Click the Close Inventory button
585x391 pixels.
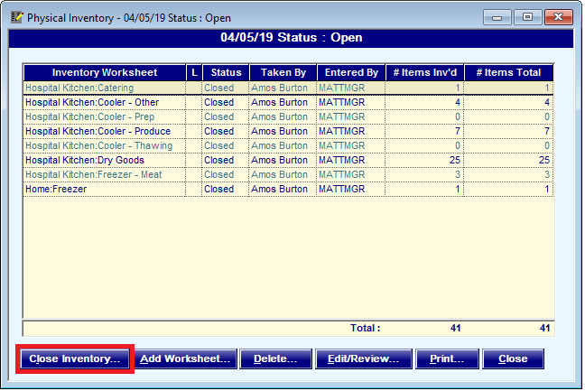(75, 358)
